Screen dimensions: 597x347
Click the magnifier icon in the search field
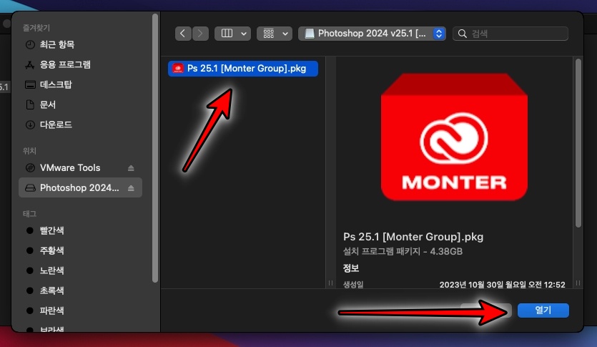462,34
